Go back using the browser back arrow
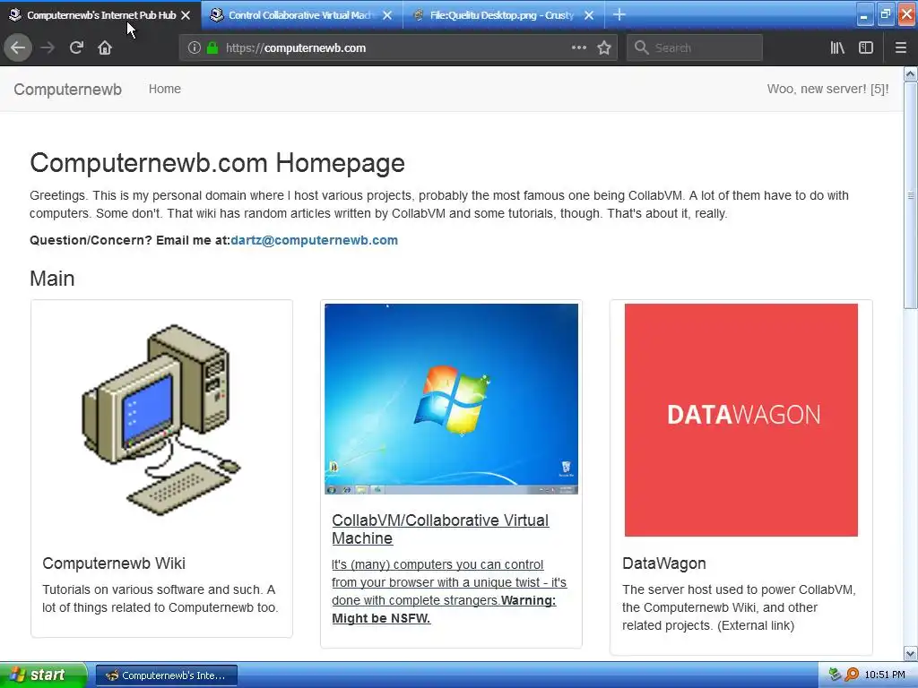Image resolution: width=918 pixels, height=688 pixels. pos(18,47)
